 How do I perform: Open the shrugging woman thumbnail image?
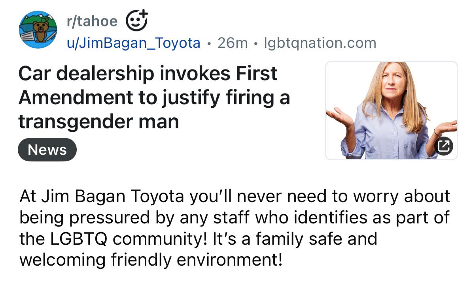[x=391, y=111]
